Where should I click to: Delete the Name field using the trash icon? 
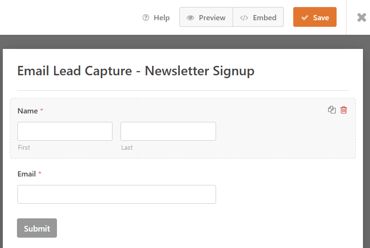click(x=344, y=110)
